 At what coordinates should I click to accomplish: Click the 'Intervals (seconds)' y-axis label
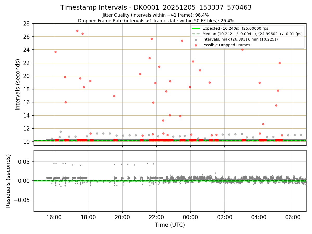(18, 84)
